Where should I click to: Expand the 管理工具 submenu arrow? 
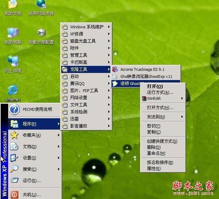tap(109, 55)
